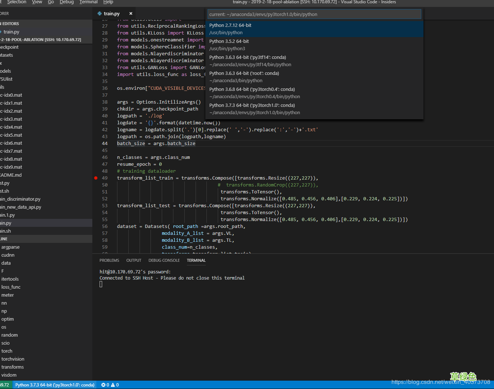Click the symbol icon beside transforms in Outline
This screenshot has width=494, height=389.
pos(1,367)
